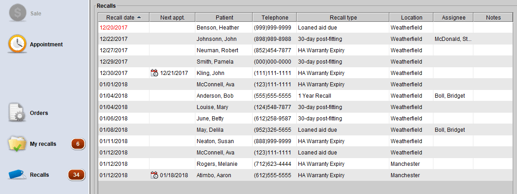
Task: Click the Sale dollar coin icon
Action: (18, 13)
